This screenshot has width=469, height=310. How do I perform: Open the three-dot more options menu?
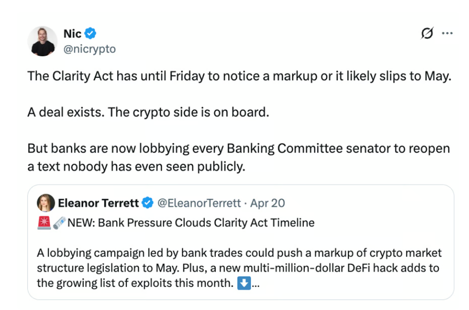(x=447, y=33)
